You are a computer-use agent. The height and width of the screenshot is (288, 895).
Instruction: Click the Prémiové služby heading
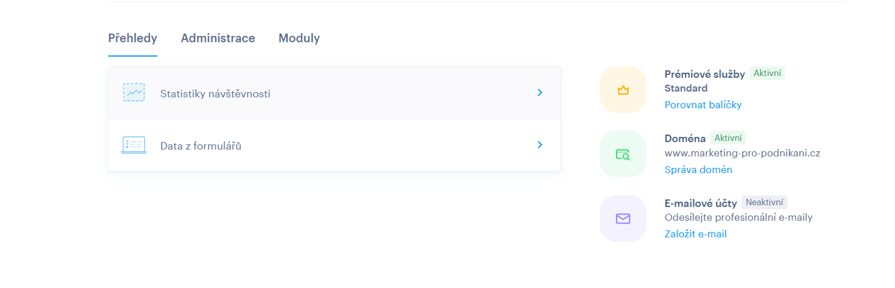704,74
